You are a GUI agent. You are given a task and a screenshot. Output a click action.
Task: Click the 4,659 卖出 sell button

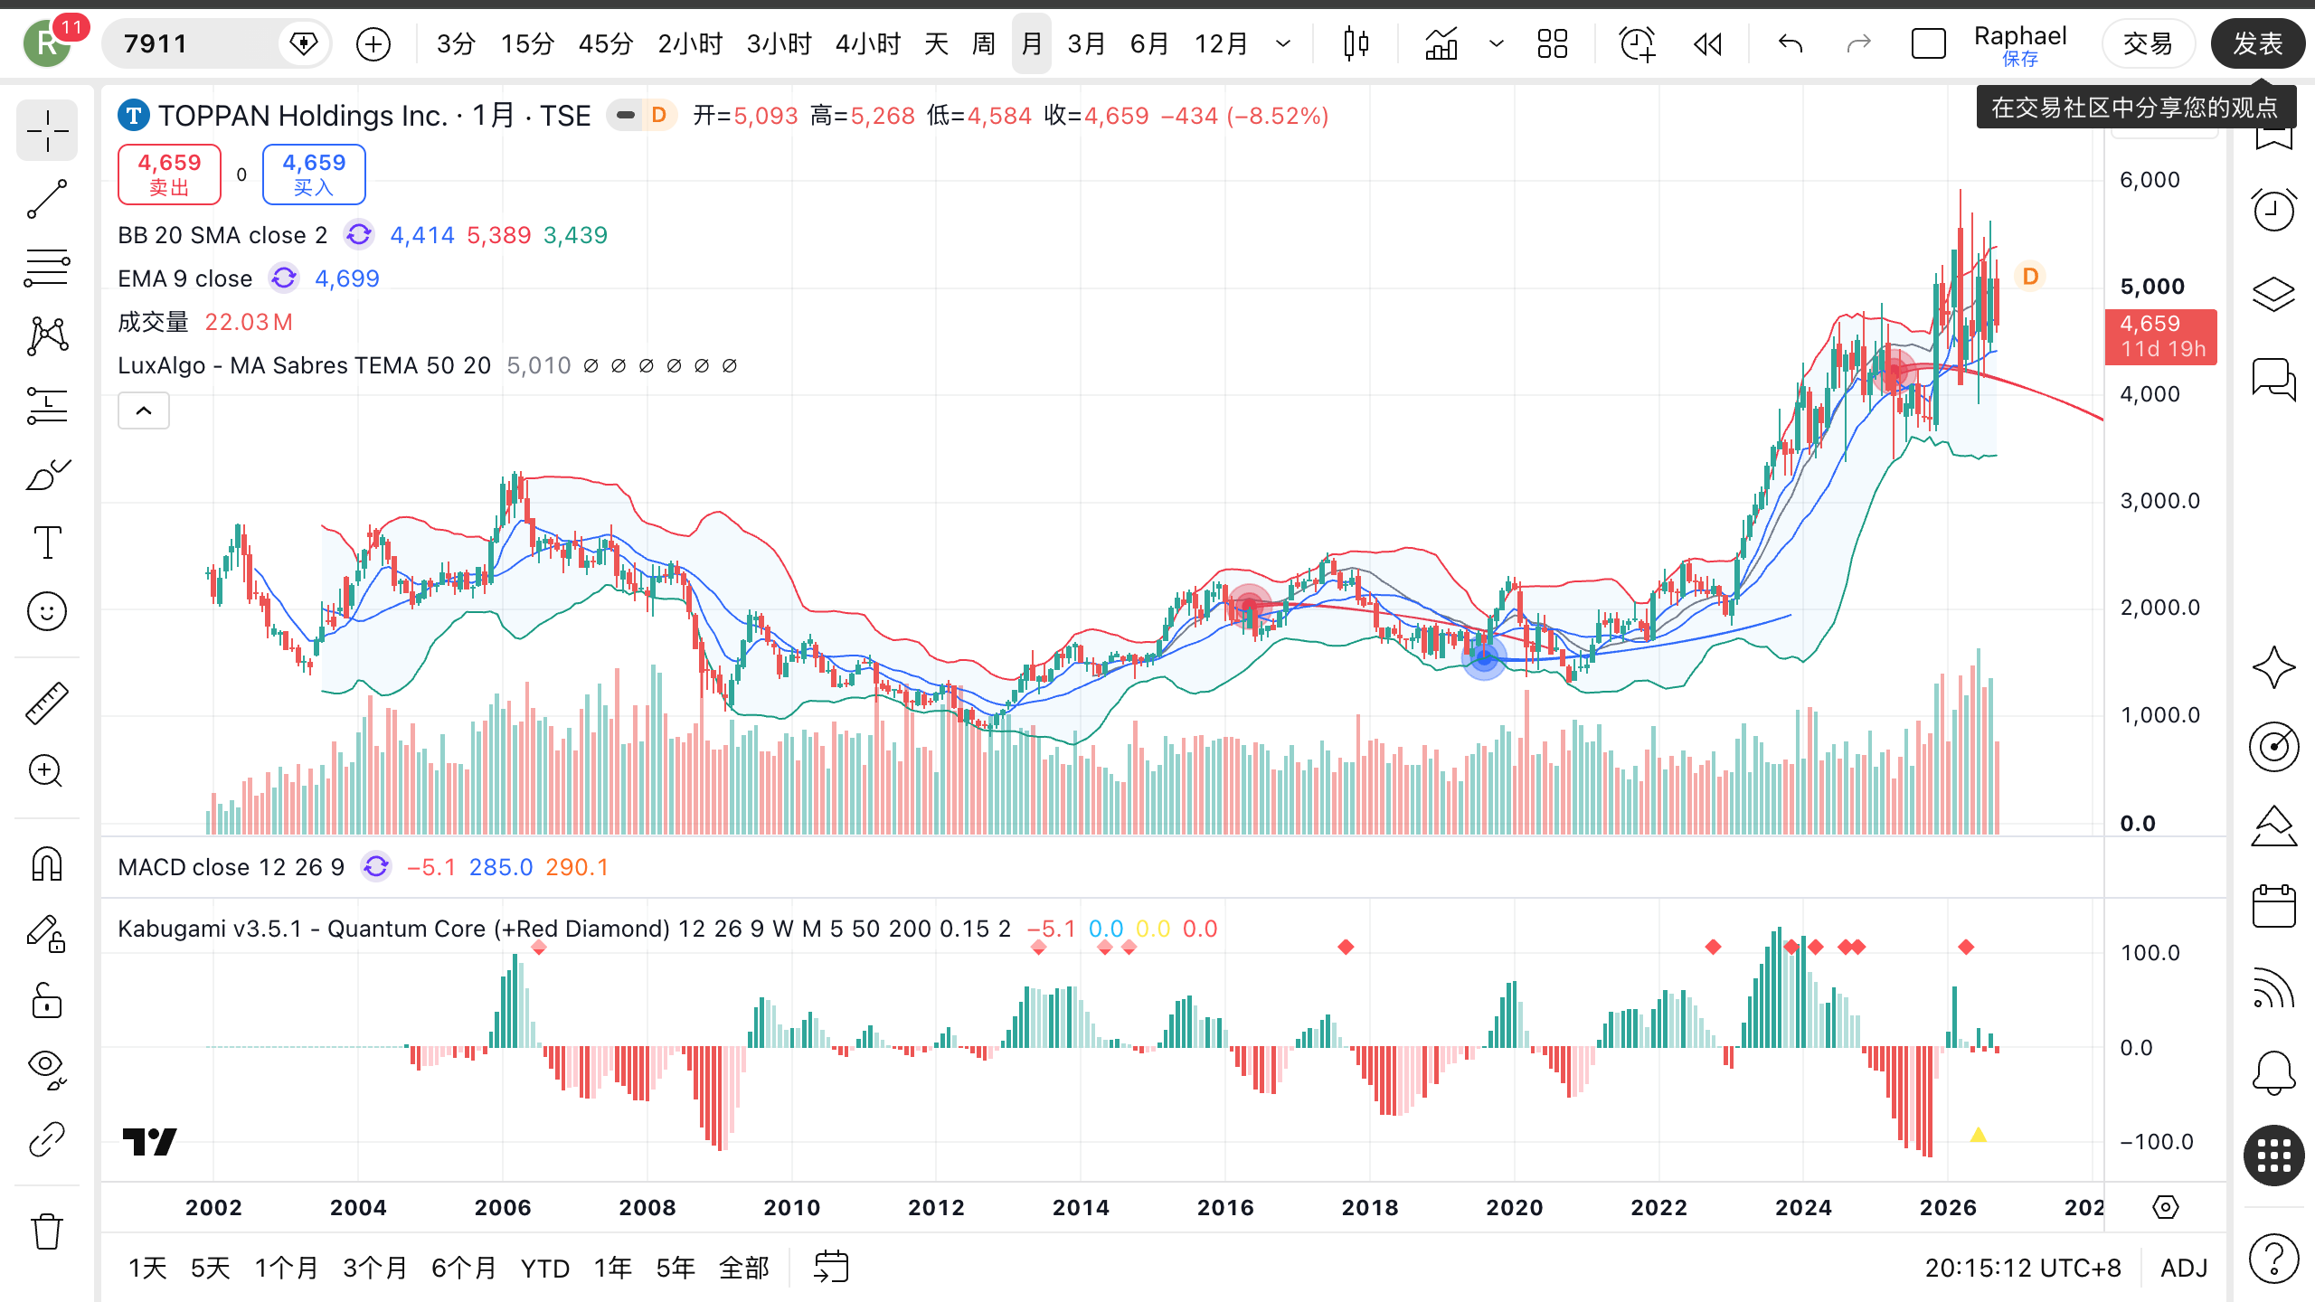pos(169,175)
